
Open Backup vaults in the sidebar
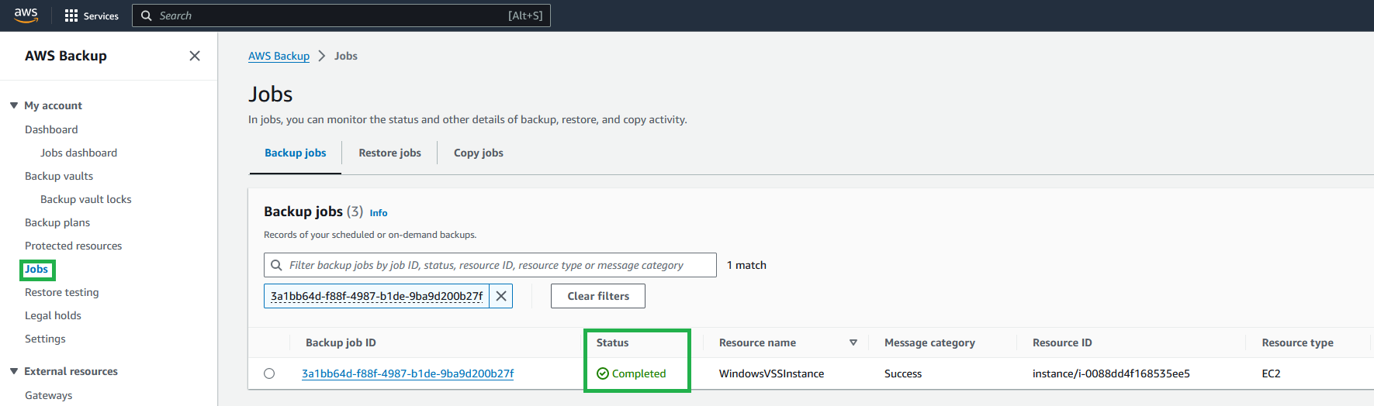tap(59, 176)
